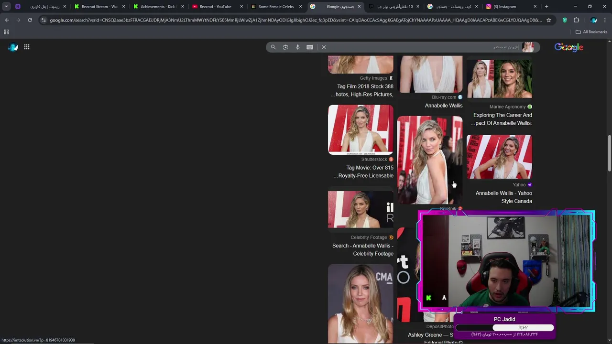View site information icon in address bar
The image size is (612, 344).
tap(44, 20)
